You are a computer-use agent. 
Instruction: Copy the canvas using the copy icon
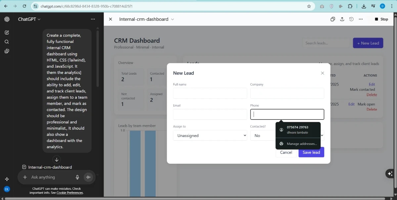tap(332, 19)
